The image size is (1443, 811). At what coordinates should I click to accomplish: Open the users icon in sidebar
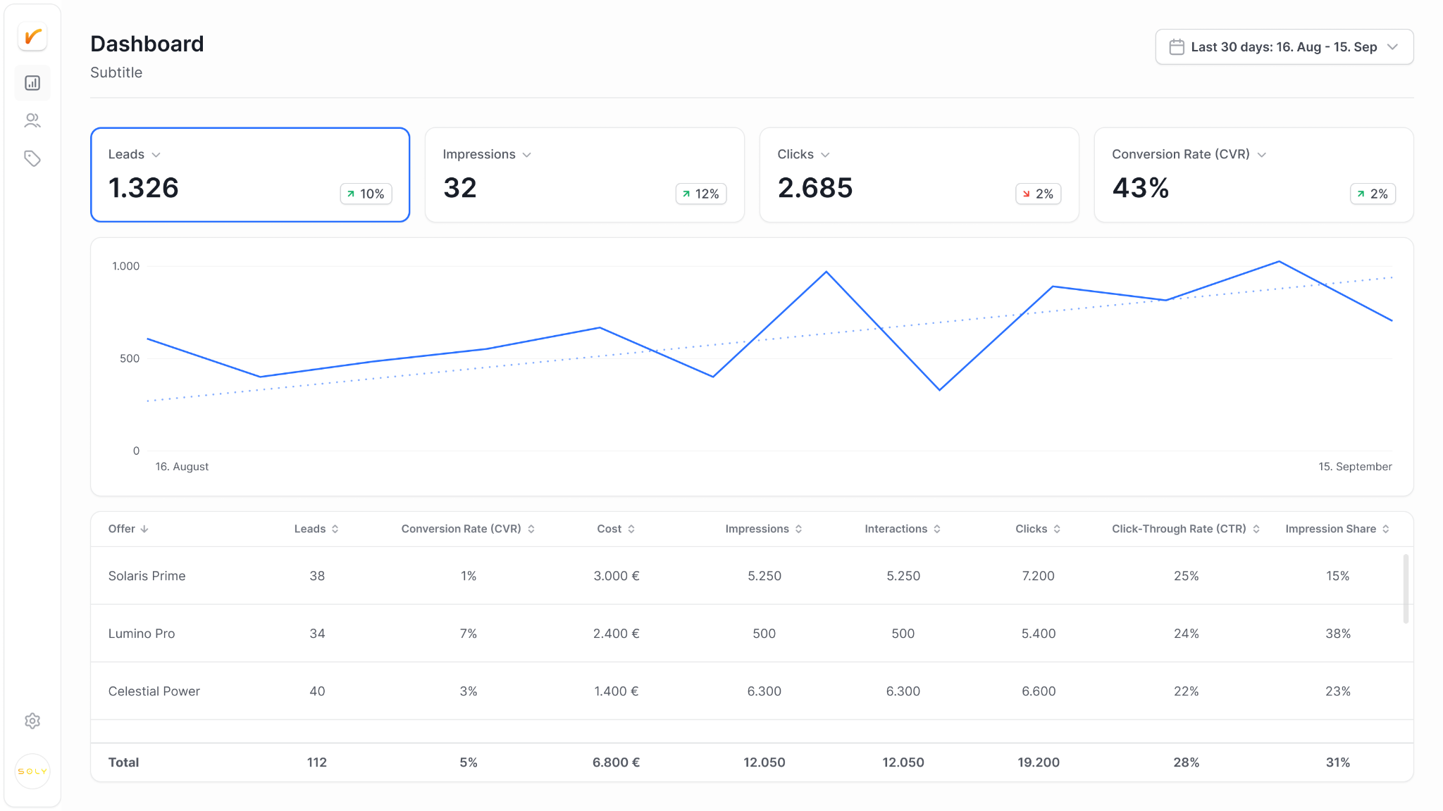(32, 120)
